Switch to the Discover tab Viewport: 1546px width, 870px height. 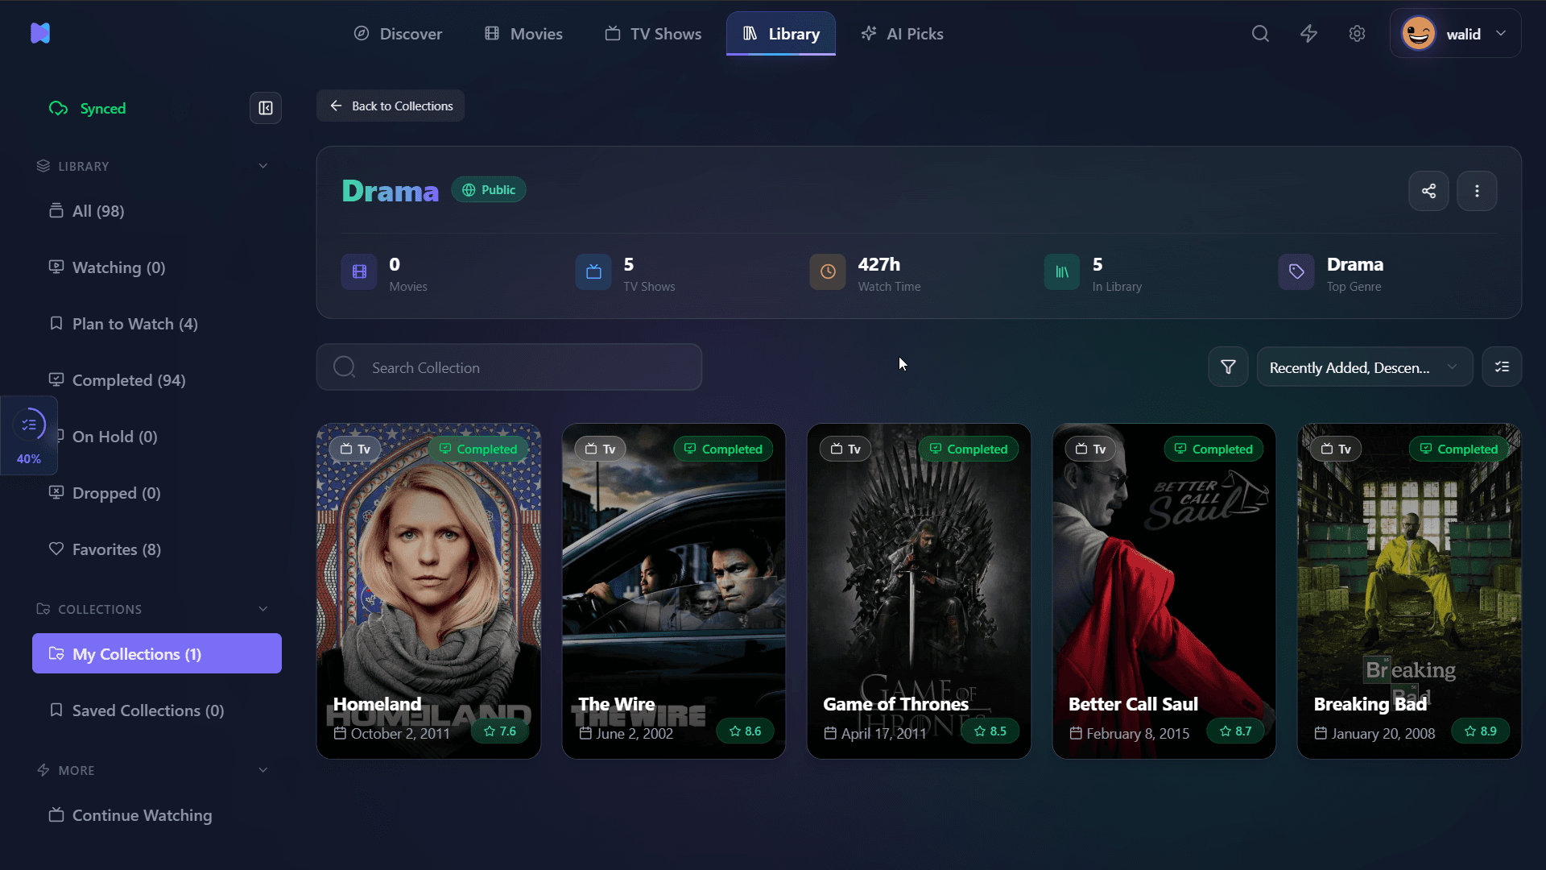[x=398, y=34]
